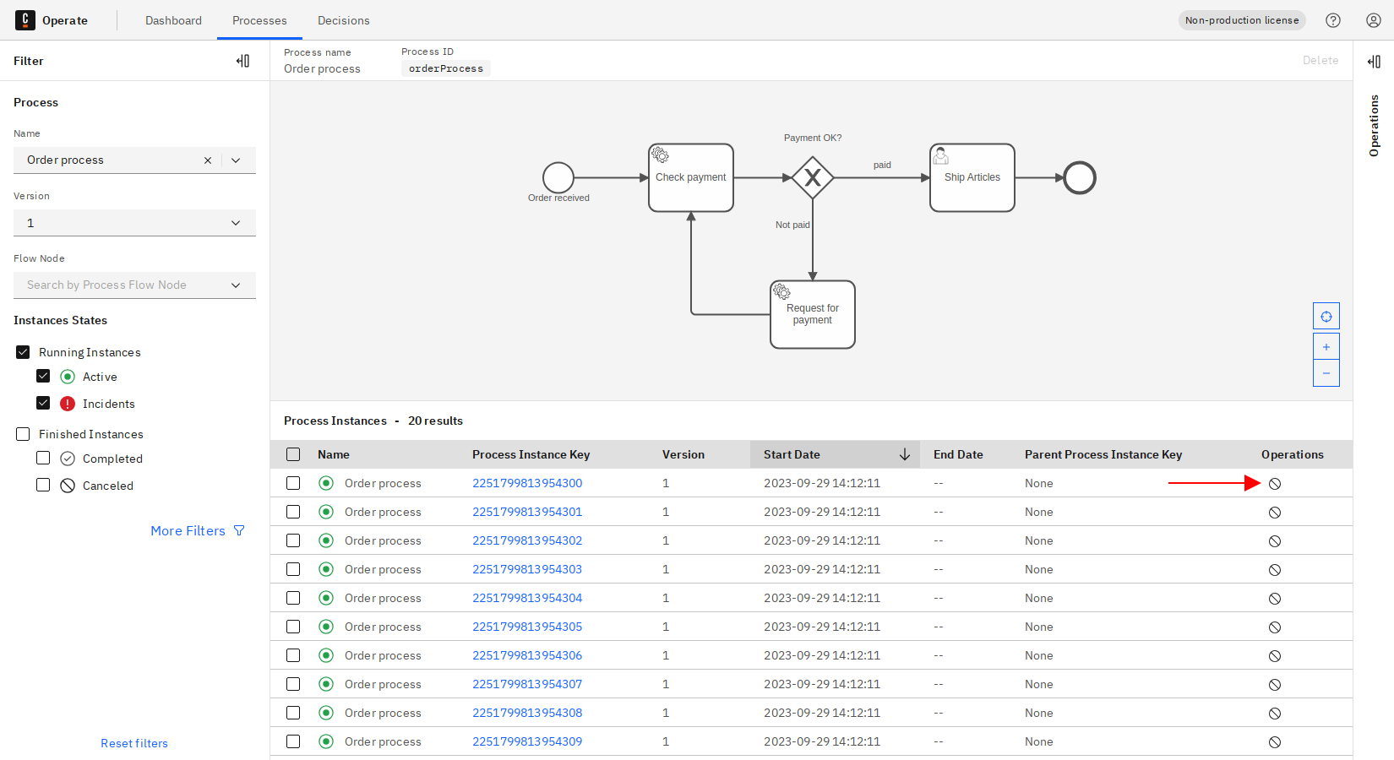Viewport: 1394px width, 760px height.
Task: Cancel the first Order process instance
Action: coord(1274,483)
